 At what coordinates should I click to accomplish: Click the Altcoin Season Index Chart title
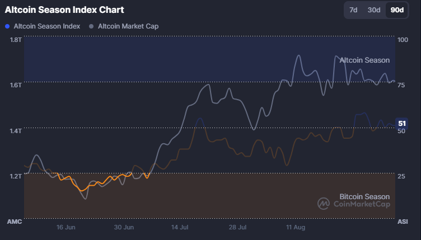[64, 10]
